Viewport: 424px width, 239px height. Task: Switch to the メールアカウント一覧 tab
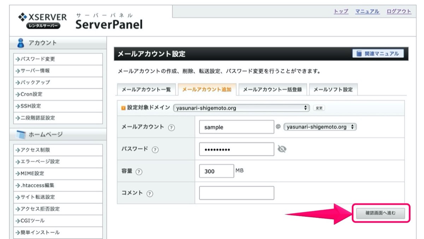tap(146, 90)
